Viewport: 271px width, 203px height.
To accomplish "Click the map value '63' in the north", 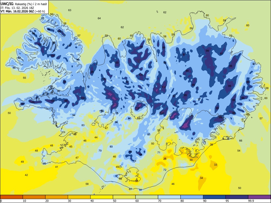I will (x=70, y=10).
